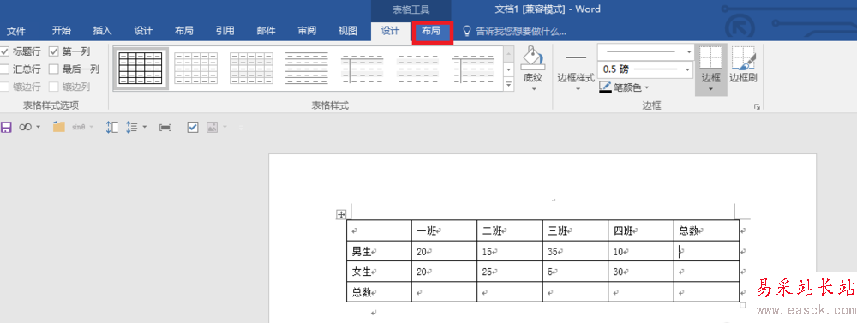Toggle the 标题行 header row checkbox
Screen dimensions: 857x323
click(x=4, y=51)
